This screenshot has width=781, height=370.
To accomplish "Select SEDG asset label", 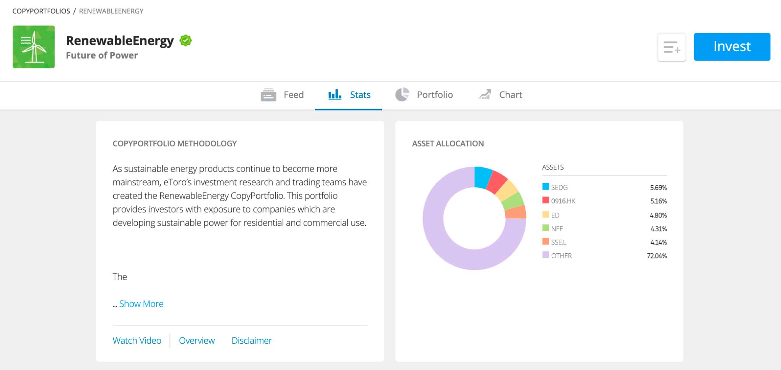I will click(x=559, y=187).
